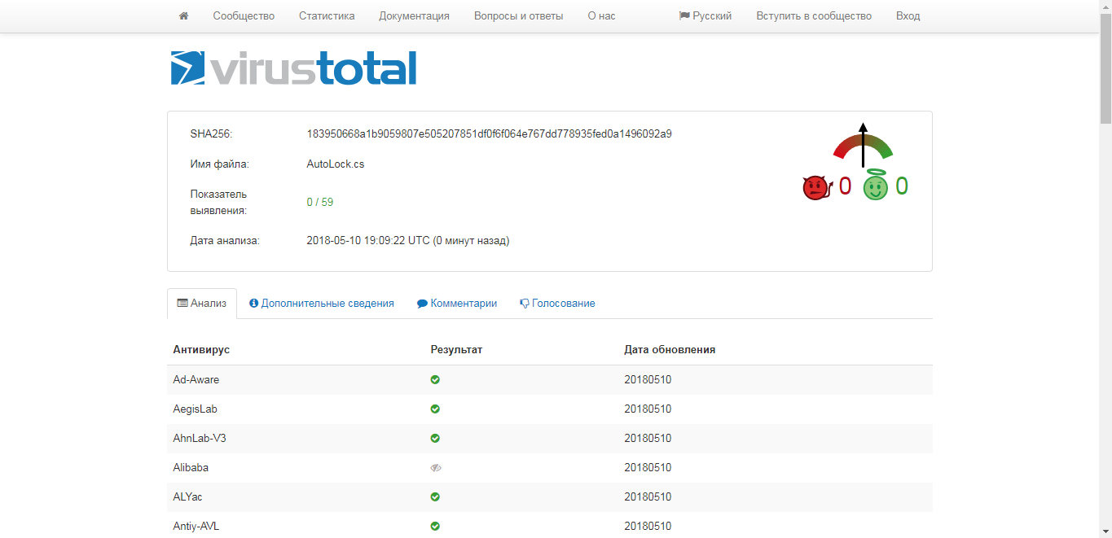The width and height of the screenshot is (1112, 538).
Task: Click the green harmless votes count
Action: pos(902,186)
